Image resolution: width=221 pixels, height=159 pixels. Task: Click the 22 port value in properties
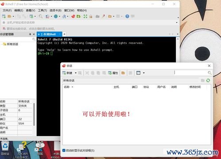20,119
